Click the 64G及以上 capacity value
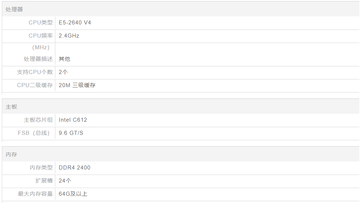This screenshot has height=203, width=363. coord(73,194)
